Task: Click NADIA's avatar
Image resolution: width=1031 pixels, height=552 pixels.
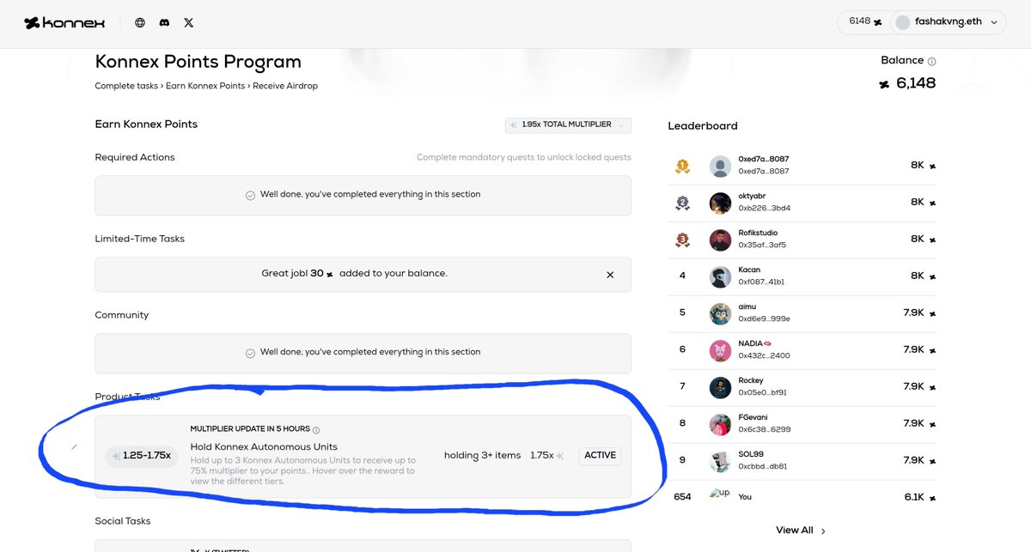Action: tap(720, 351)
